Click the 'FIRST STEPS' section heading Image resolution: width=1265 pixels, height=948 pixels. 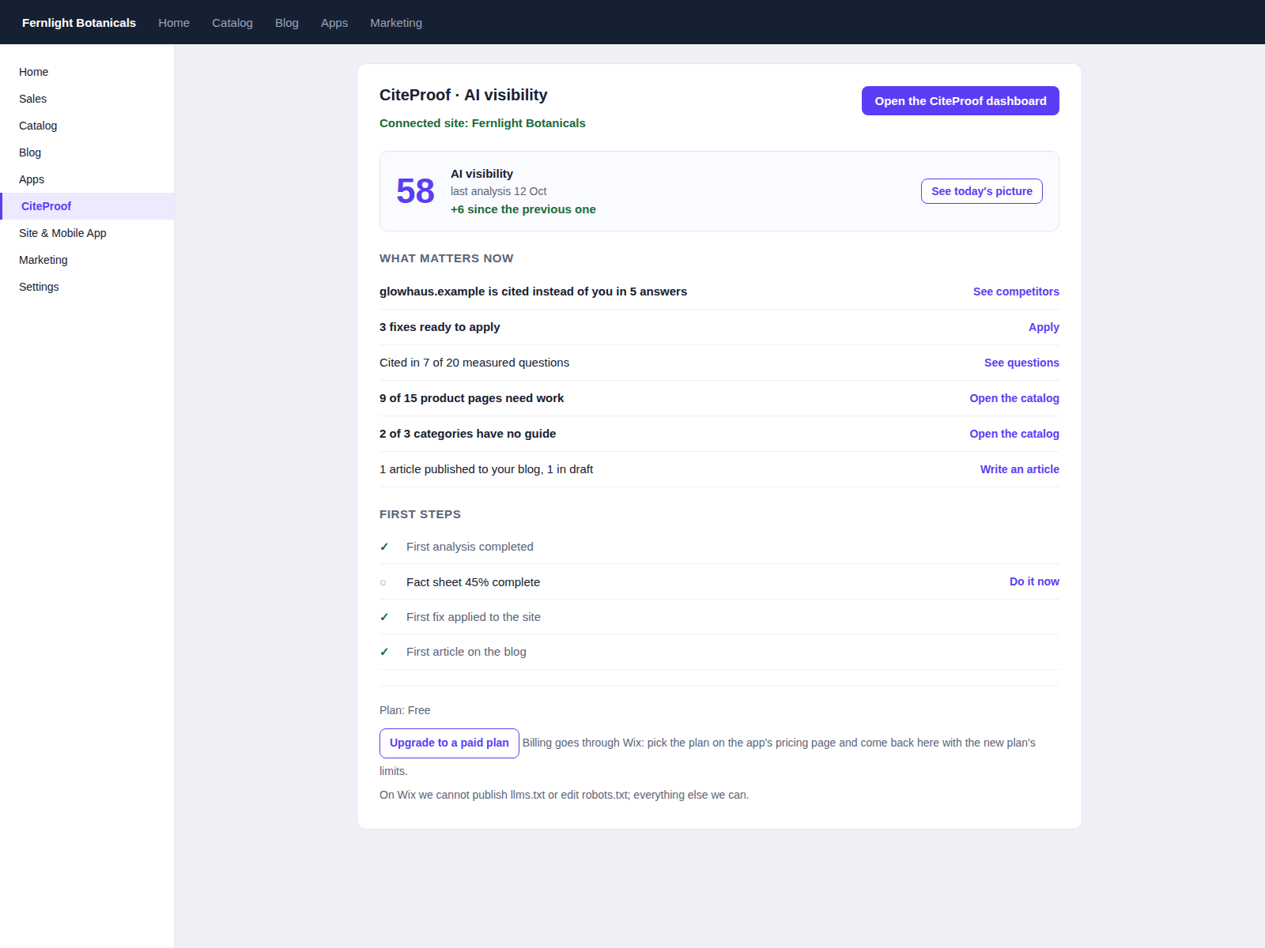(420, 514)
